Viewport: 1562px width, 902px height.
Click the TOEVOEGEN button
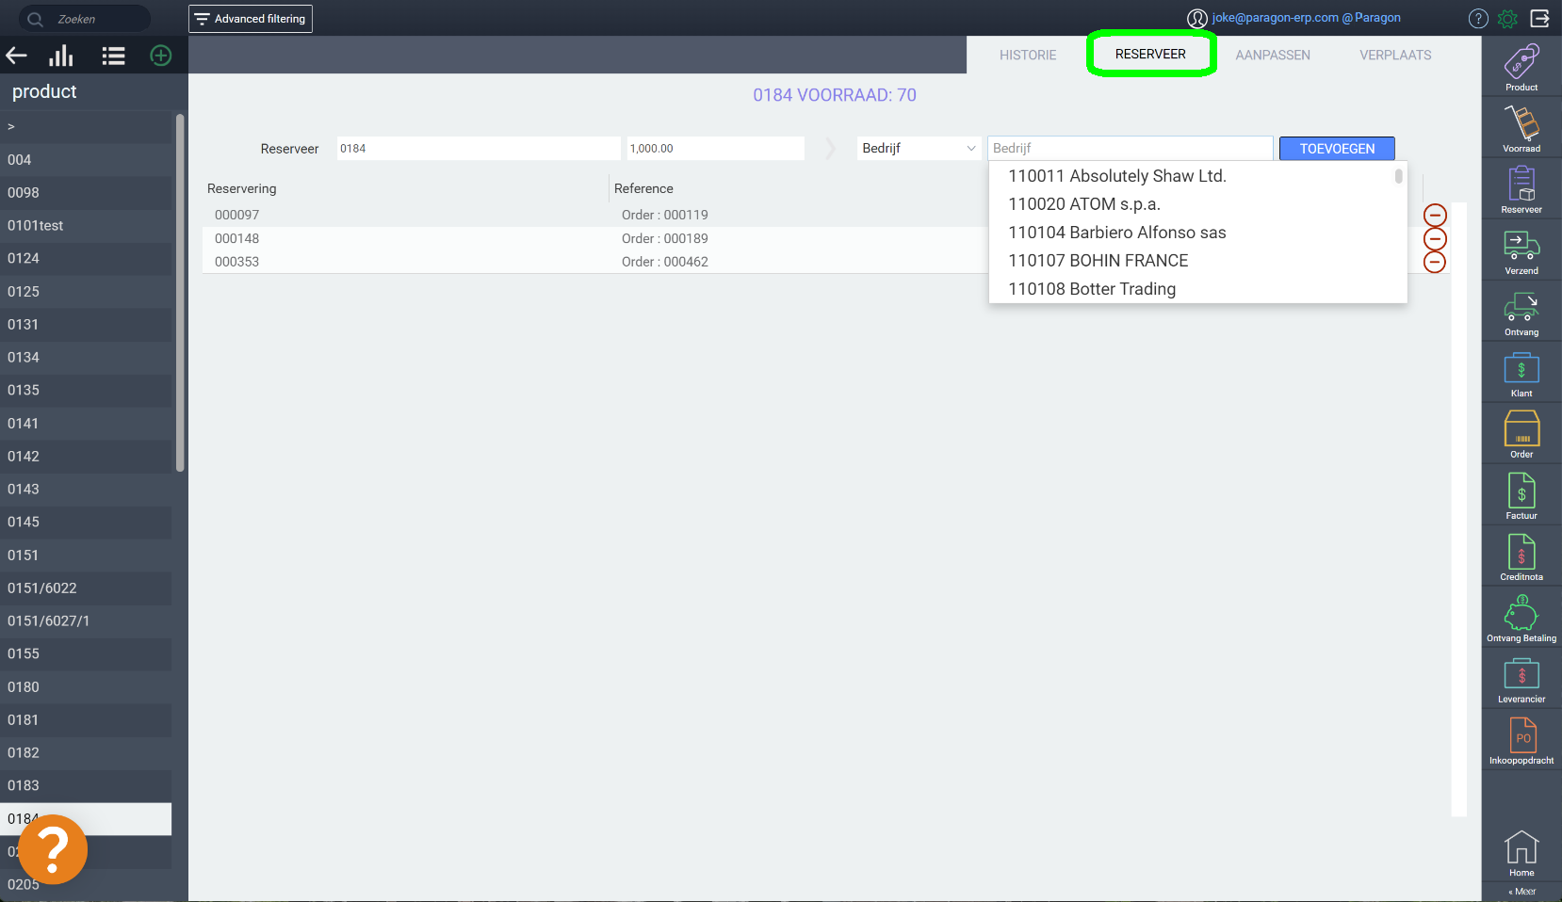click(1337, 149)
